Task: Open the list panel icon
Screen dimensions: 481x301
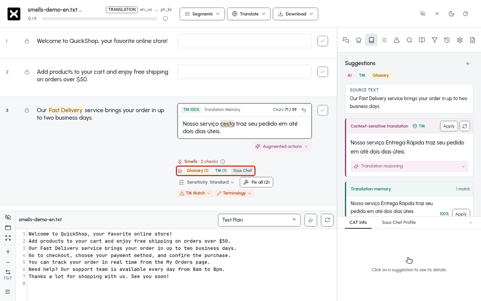Action: tap(384, 40)
